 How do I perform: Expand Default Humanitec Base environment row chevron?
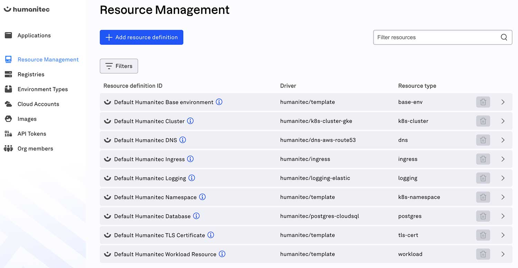pyautogui.click(x=503, y=102)
